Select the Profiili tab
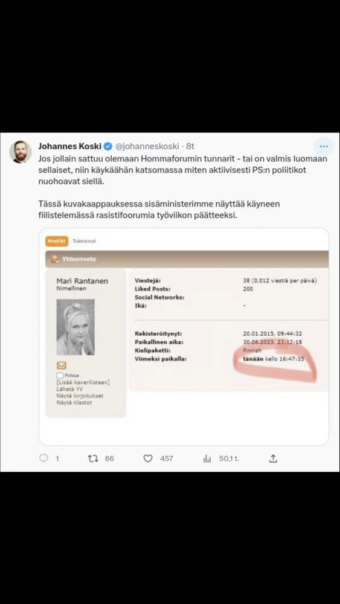 tap(57, 241)
